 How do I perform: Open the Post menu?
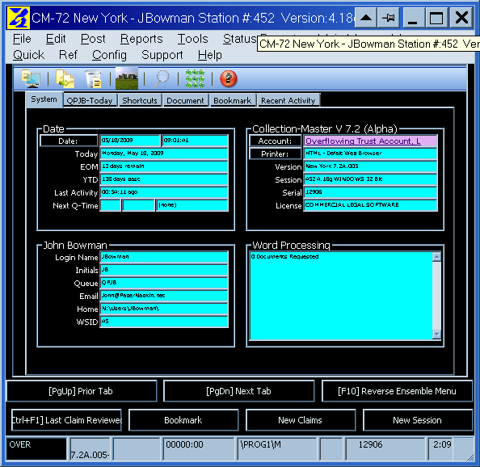(x=93, y=39)
